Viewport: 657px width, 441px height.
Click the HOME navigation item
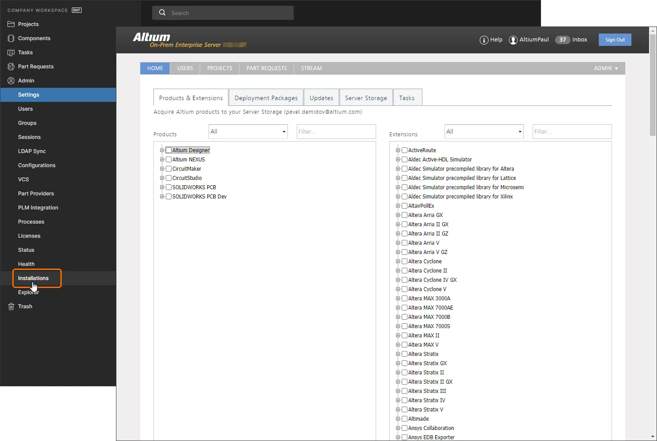[x=155, y=68]
